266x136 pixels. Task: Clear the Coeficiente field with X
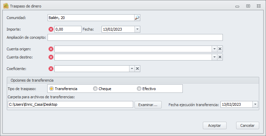pos(137,69)
